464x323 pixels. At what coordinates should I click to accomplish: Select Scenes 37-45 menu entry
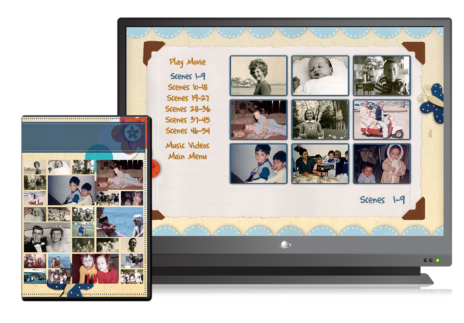[x=188, y=120]
